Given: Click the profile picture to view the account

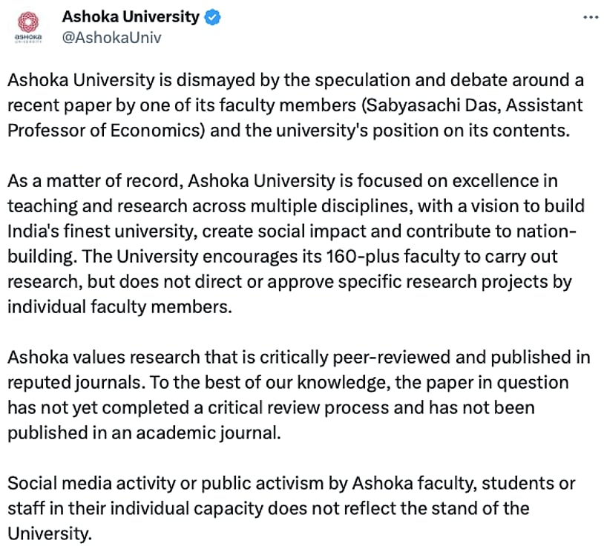Looking at the screenshot, I should (x=27, y=24).
